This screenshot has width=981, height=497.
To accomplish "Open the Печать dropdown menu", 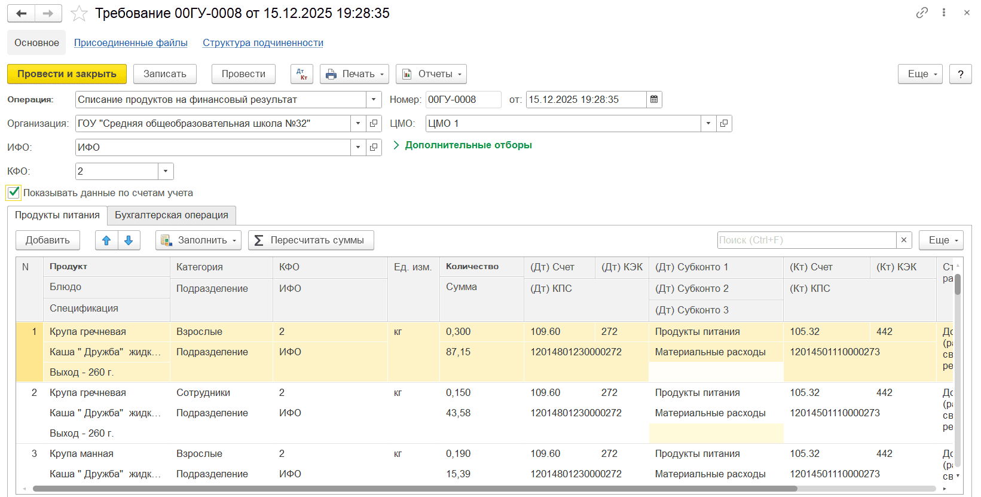I will coord(354,74).
